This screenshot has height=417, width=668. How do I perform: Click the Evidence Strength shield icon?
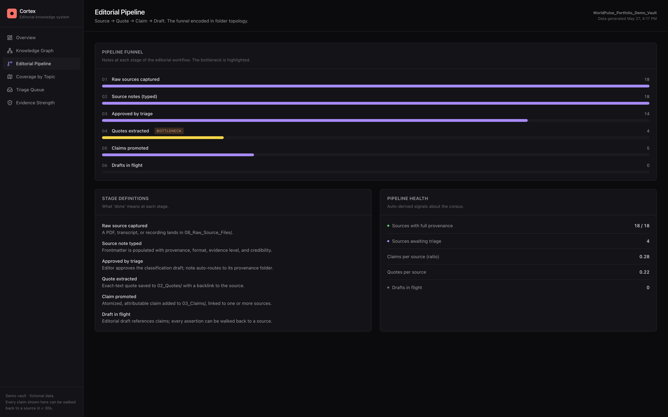tap(10, 103)
